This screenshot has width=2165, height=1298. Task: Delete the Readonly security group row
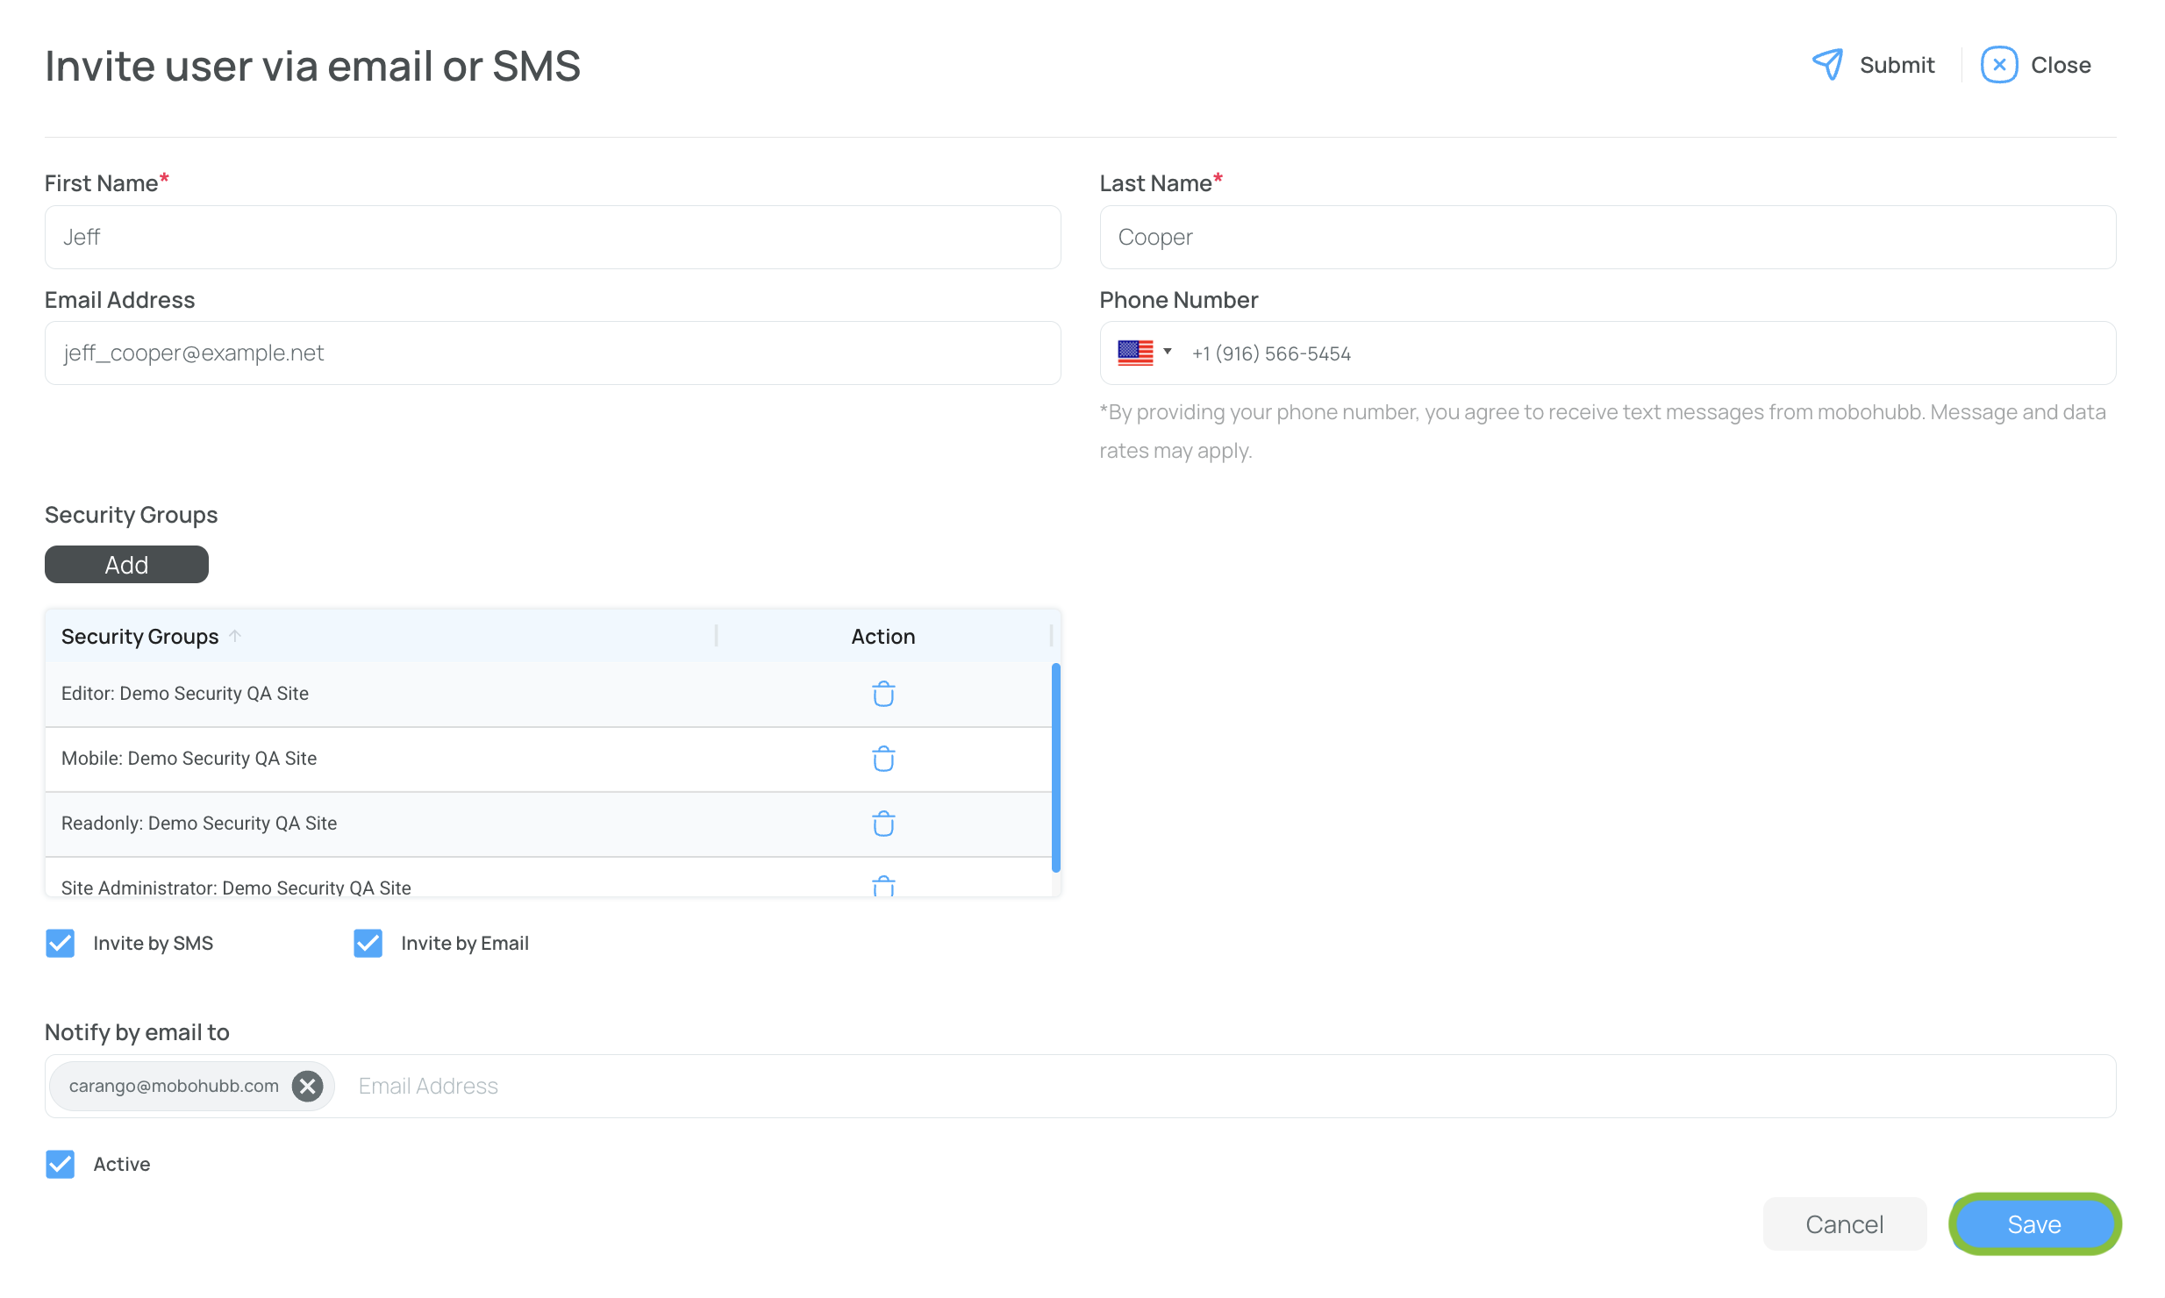coord(882,824)
